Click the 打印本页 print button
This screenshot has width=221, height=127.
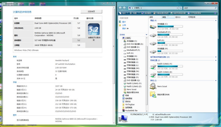coord(91,11)
